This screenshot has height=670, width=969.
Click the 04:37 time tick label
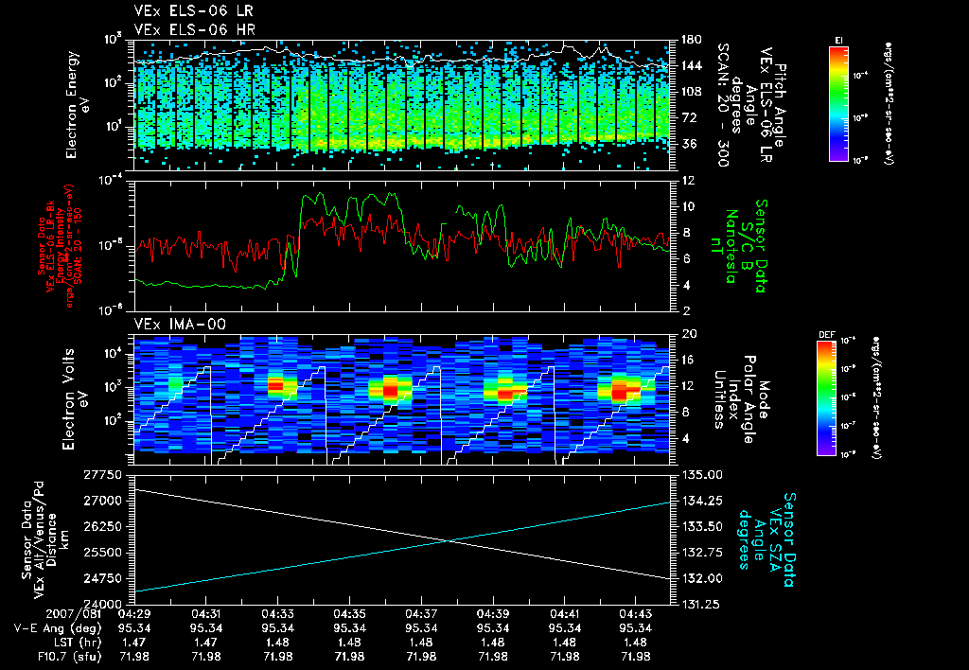[x=421, y=614]
